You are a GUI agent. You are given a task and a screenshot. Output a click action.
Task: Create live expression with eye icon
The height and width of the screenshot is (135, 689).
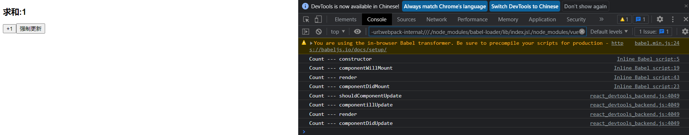point(357,32)
